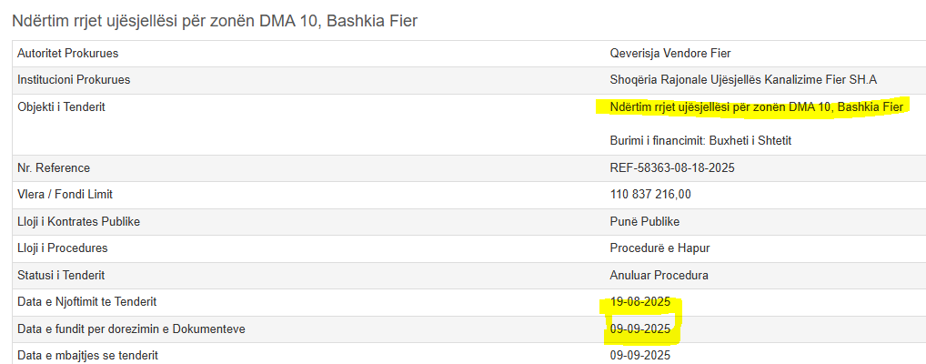926x364 pixels.
Task: Click the page title about DMA 10 tender
Action: (215, 20)
